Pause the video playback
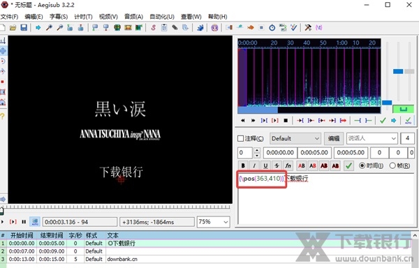 click(24, 221)
